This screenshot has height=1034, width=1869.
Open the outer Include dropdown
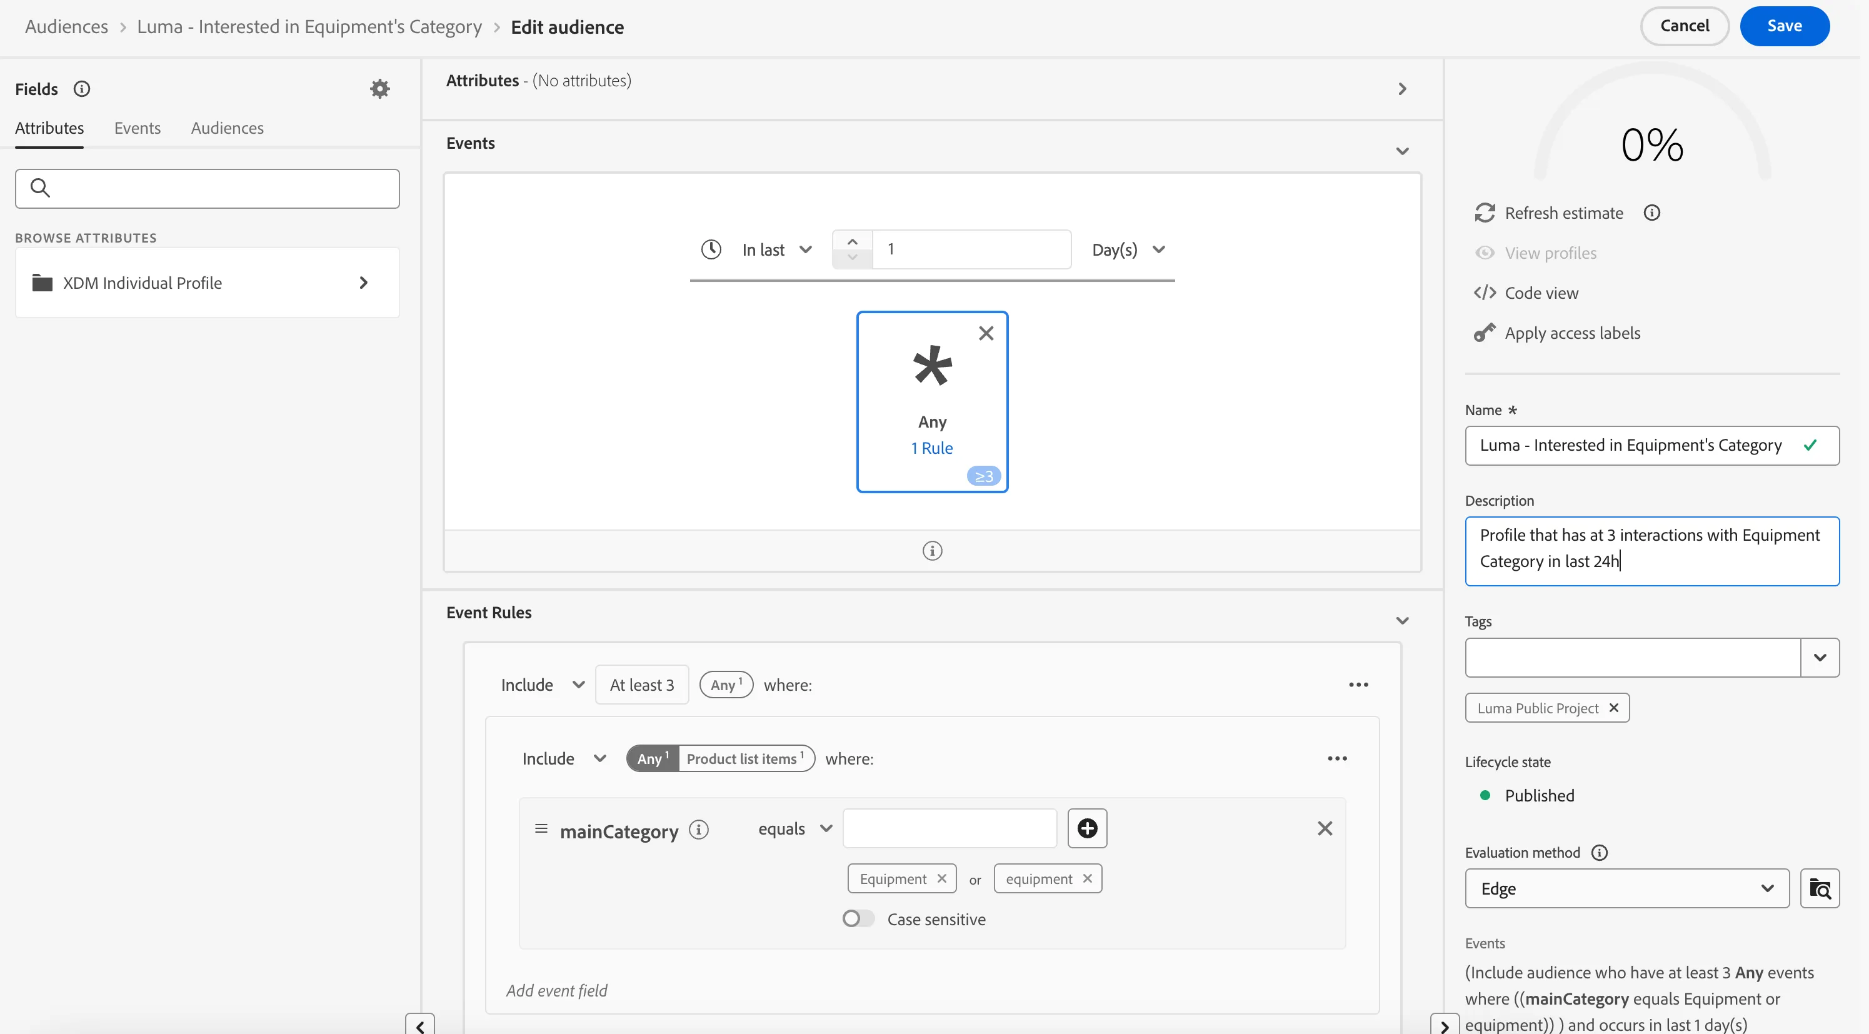pyautogui.click(x=542, y=685)
